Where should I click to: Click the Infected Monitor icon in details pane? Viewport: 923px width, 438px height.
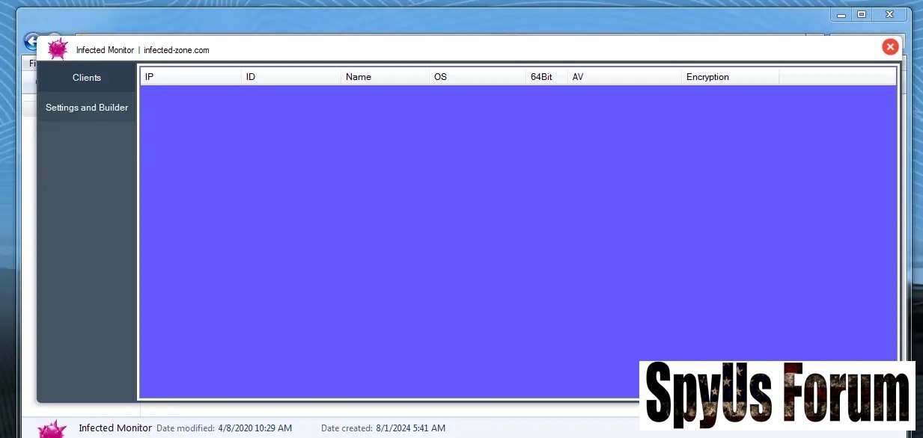tap(52, 428)
